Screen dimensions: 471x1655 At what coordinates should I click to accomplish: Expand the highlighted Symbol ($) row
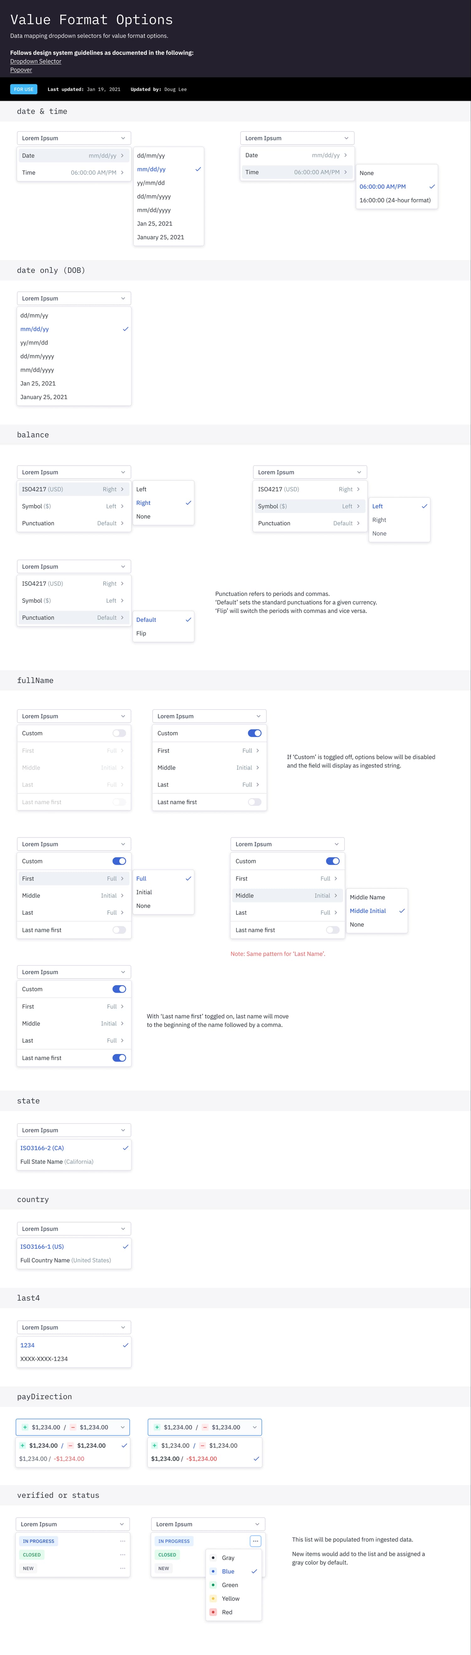309,506
